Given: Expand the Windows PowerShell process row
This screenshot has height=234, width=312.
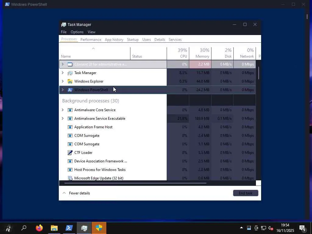Looking at the screenshot, I should [63, 90].
